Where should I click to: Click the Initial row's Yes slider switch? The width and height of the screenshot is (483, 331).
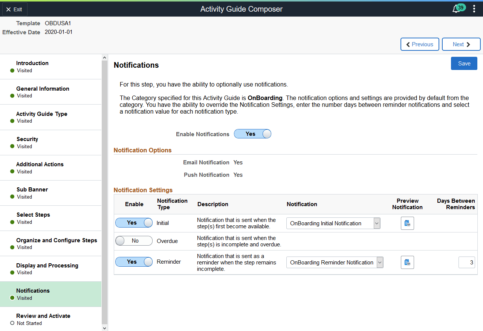click(x=134, y=223)
